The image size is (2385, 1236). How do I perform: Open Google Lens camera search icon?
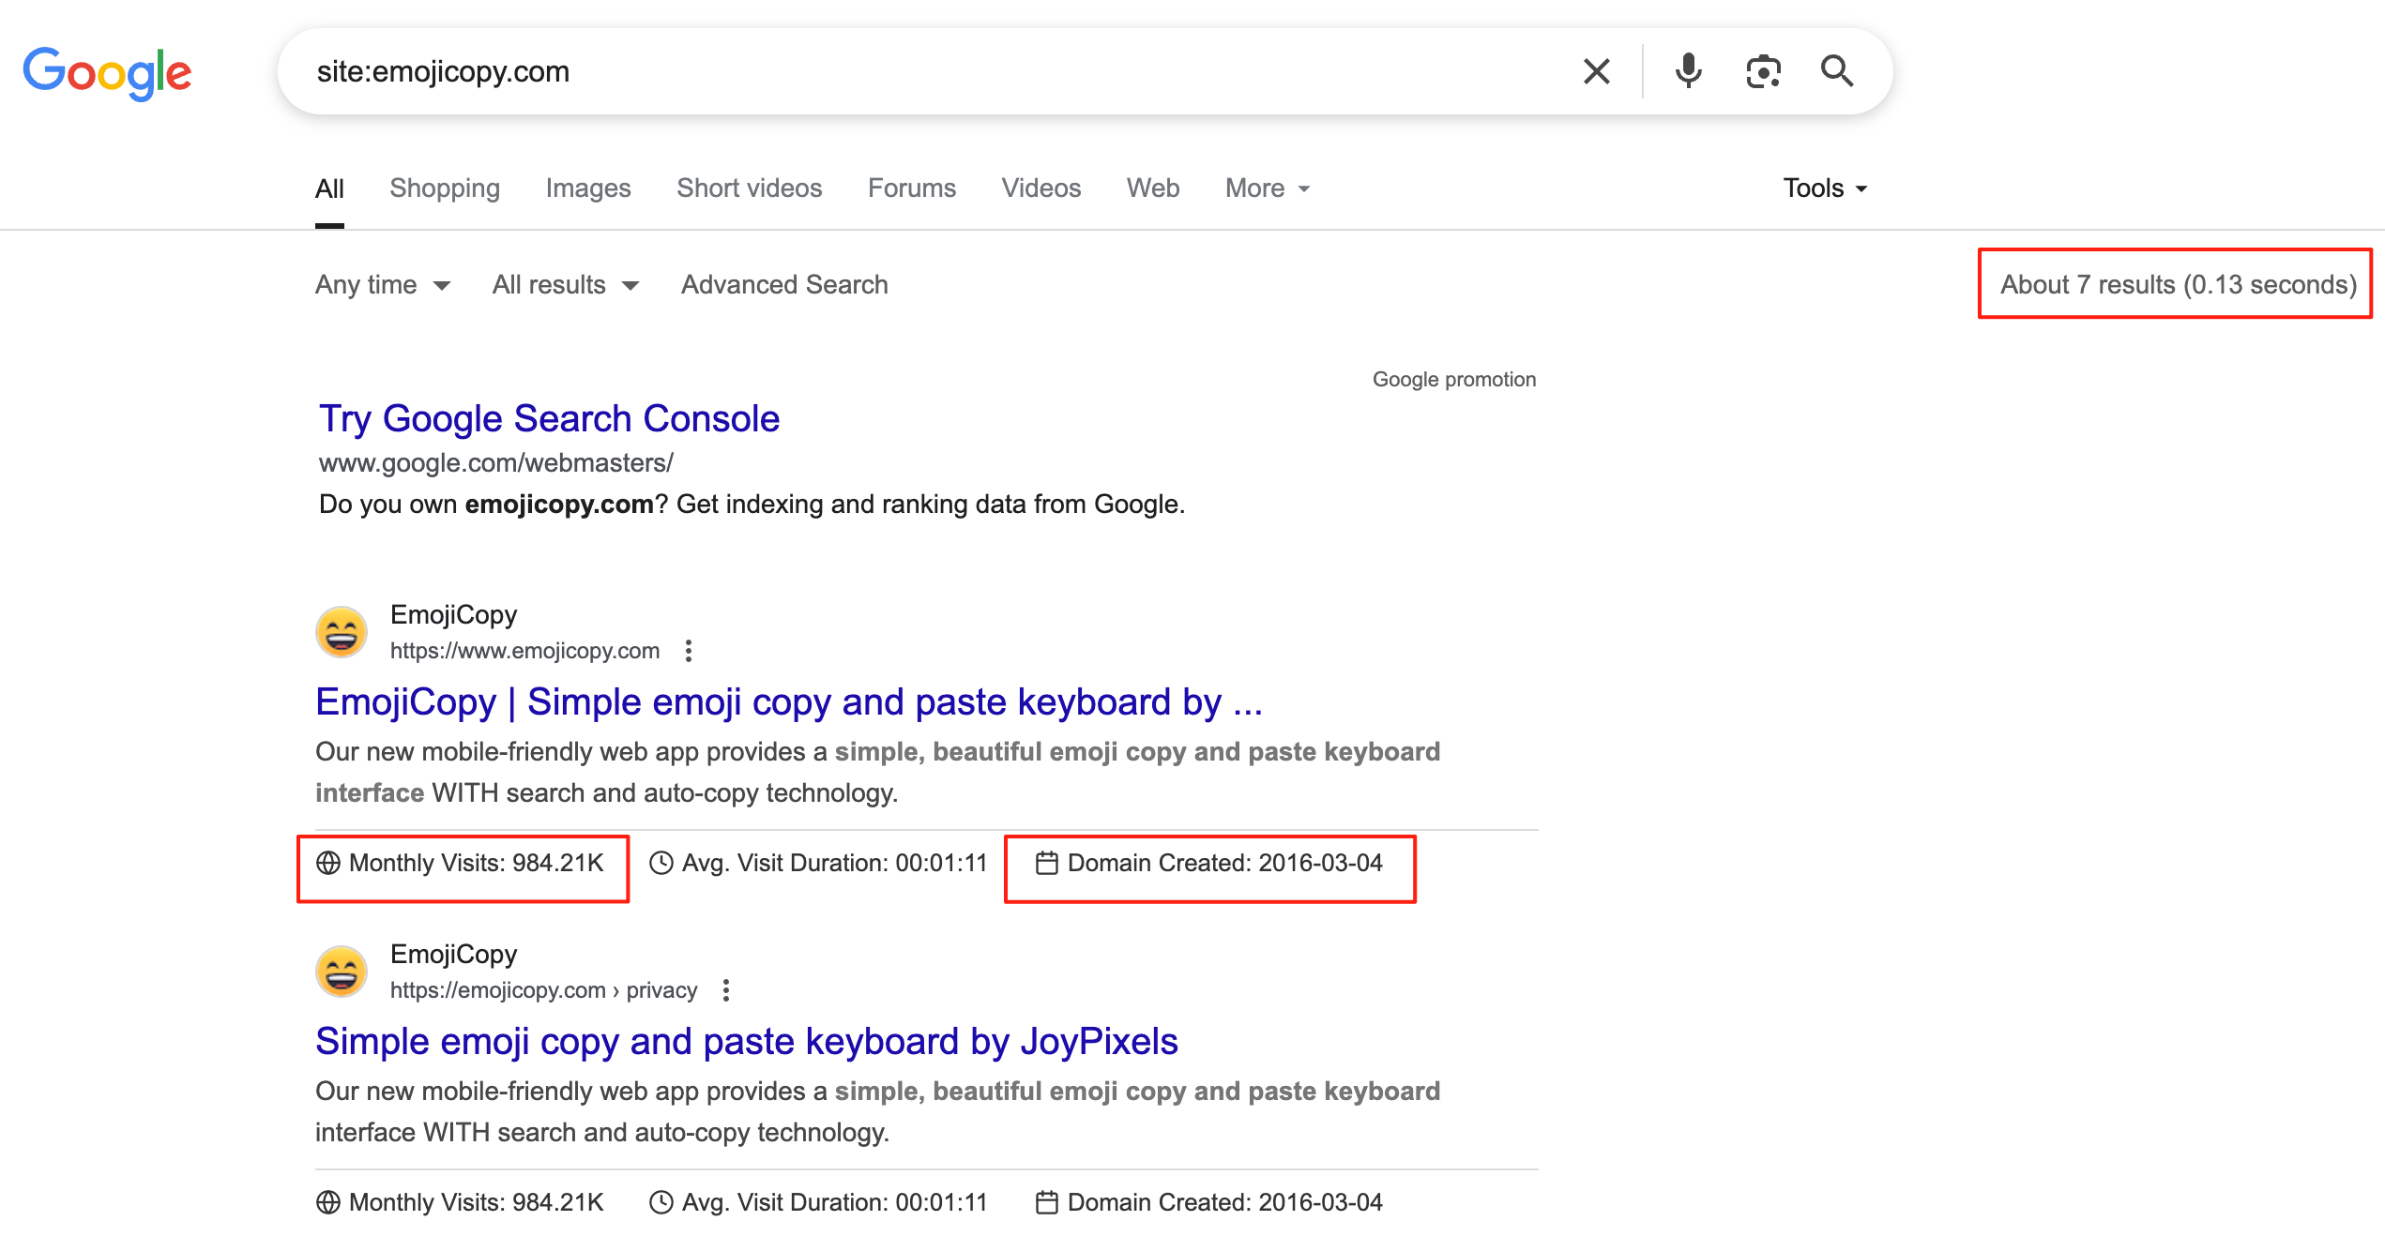point(1763,71)
